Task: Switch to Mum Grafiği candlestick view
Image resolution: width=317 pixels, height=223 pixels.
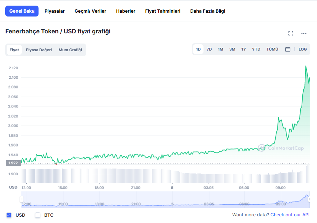Action: point(70,50)
